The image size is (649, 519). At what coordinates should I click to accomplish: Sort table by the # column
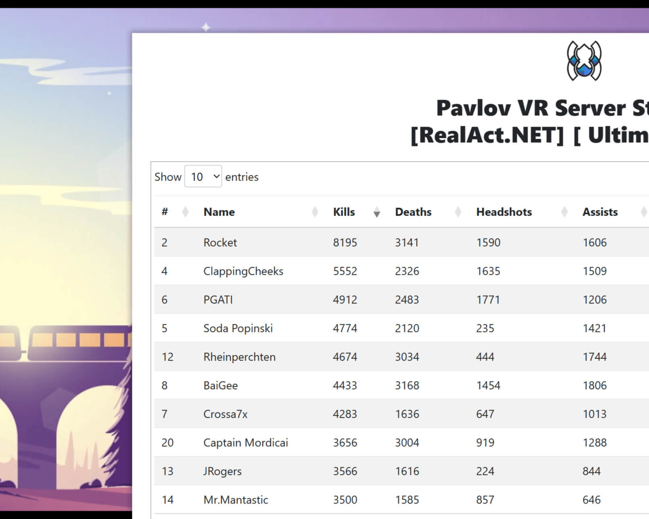[x=175, y=212]
